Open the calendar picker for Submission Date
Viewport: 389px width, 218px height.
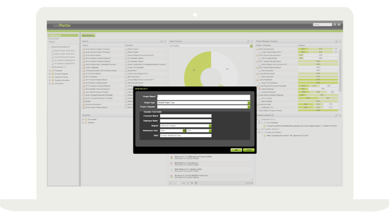(184, 131)
